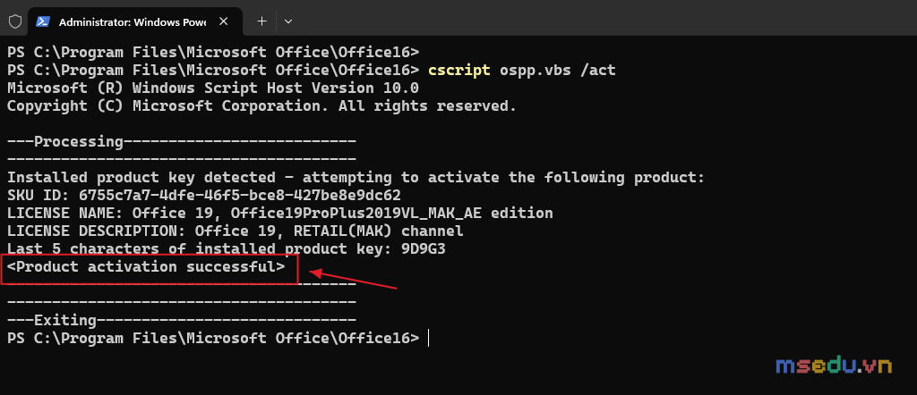Click the Windows Script Host Version line
Screen dimensions: 917x395
click(x=213, y=88)
